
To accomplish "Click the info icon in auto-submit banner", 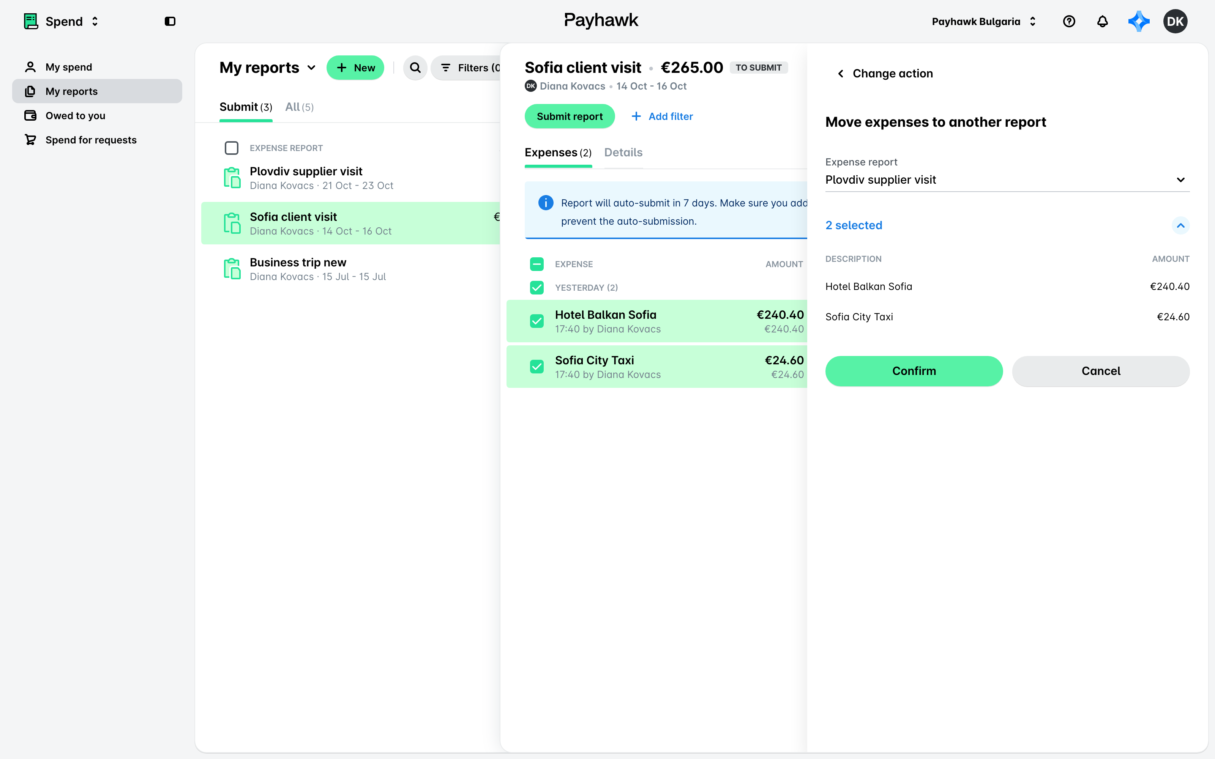I will [x=546, y=203].
